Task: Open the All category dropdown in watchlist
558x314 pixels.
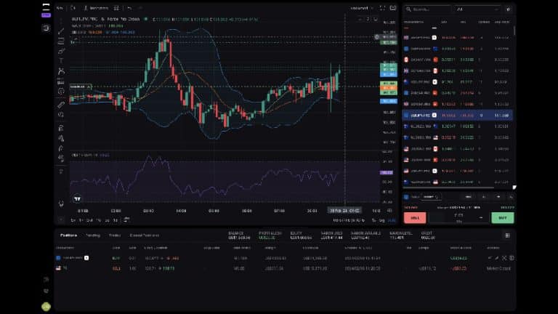Action: tap(477, 9)
